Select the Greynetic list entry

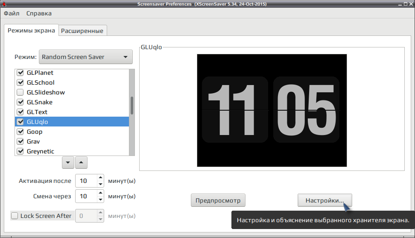[x=72, y=151]
